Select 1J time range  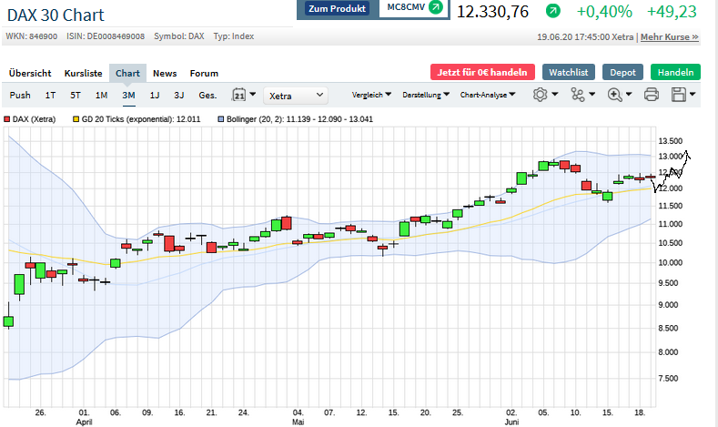[155, 96]
